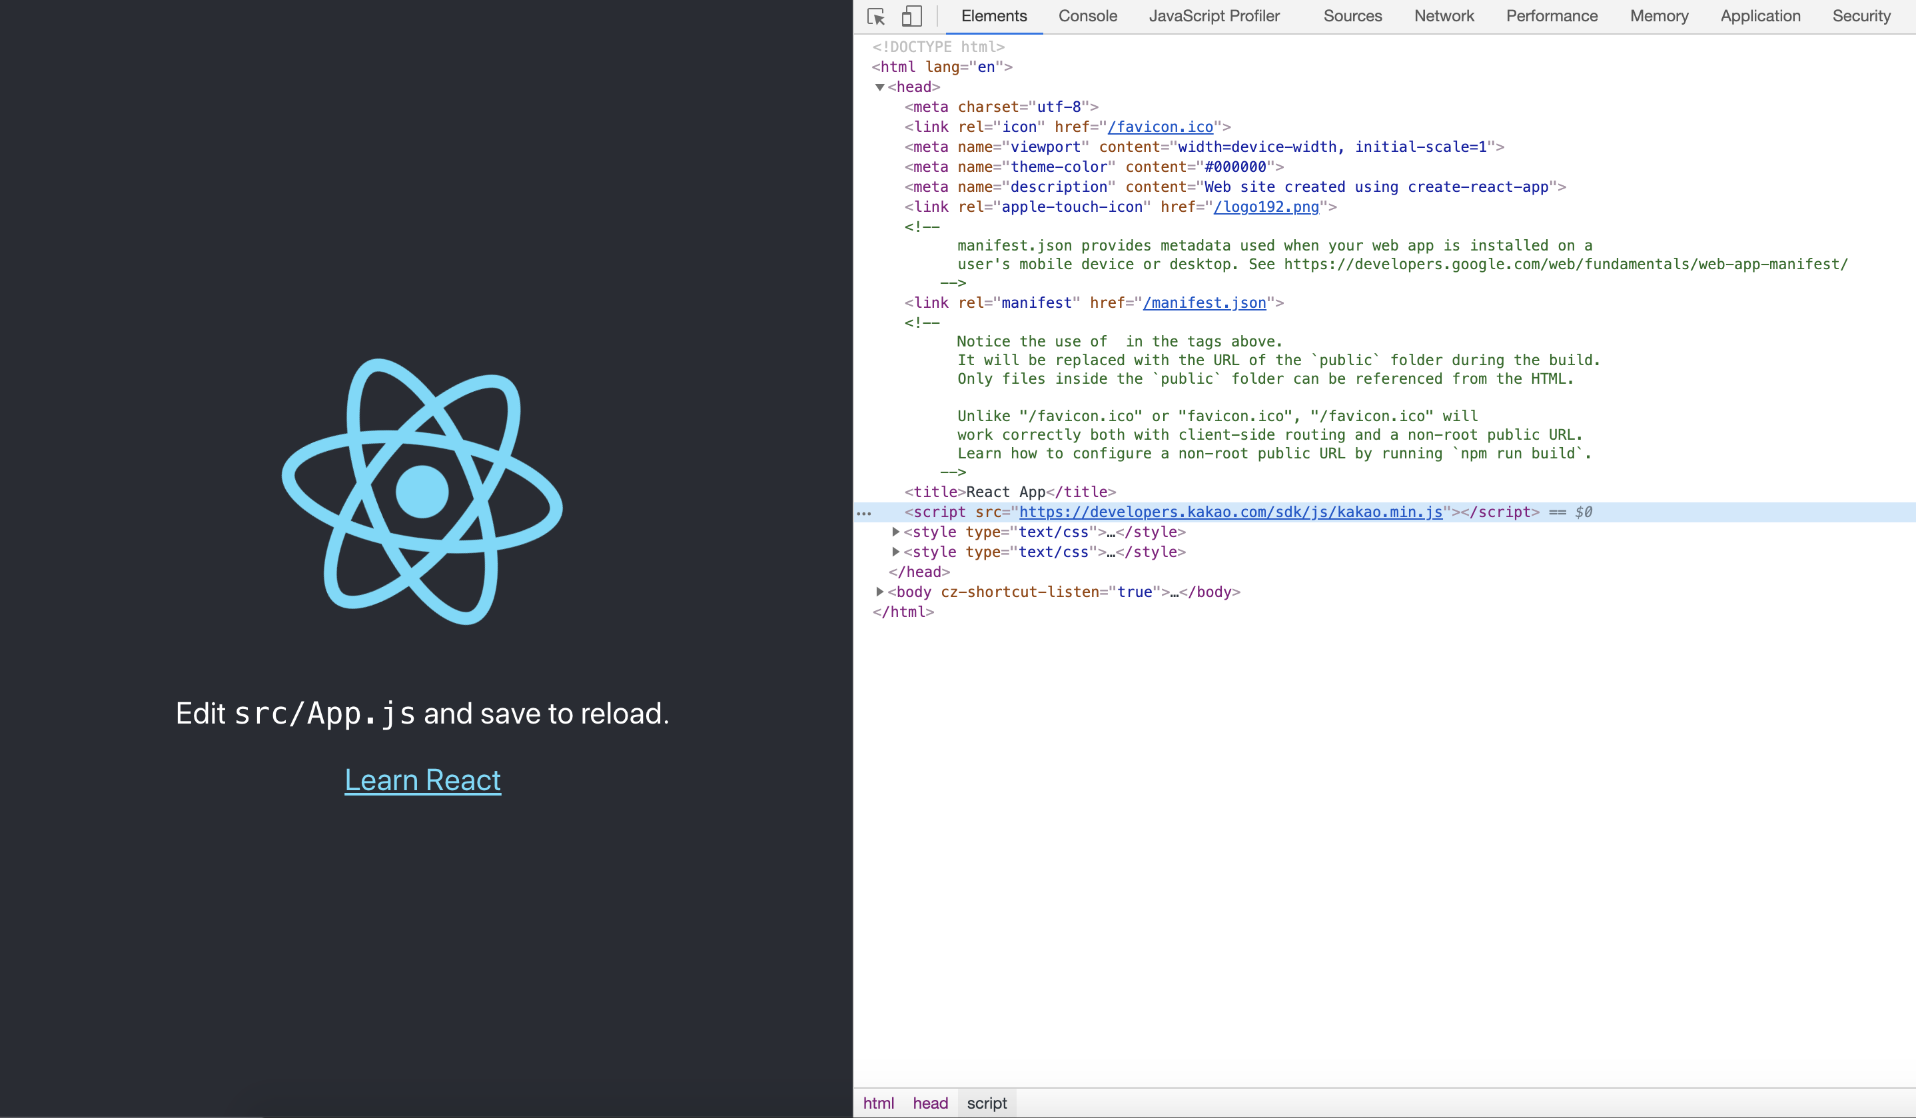
Task: Open the kakao.min.js script URL
Action: click(1230, 512)
